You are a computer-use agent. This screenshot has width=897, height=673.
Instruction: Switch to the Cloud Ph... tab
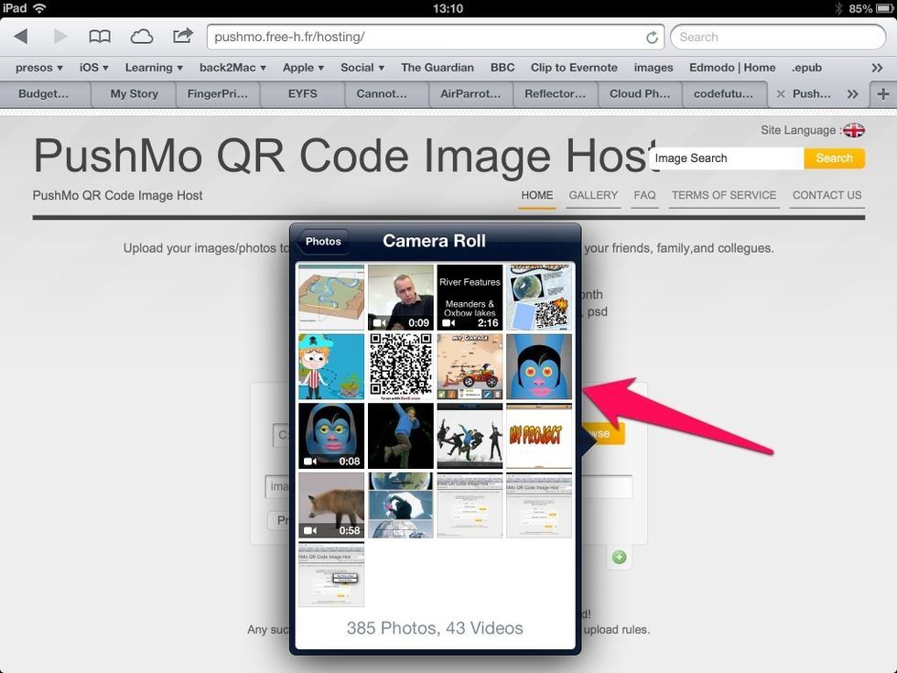pos(640,93)
